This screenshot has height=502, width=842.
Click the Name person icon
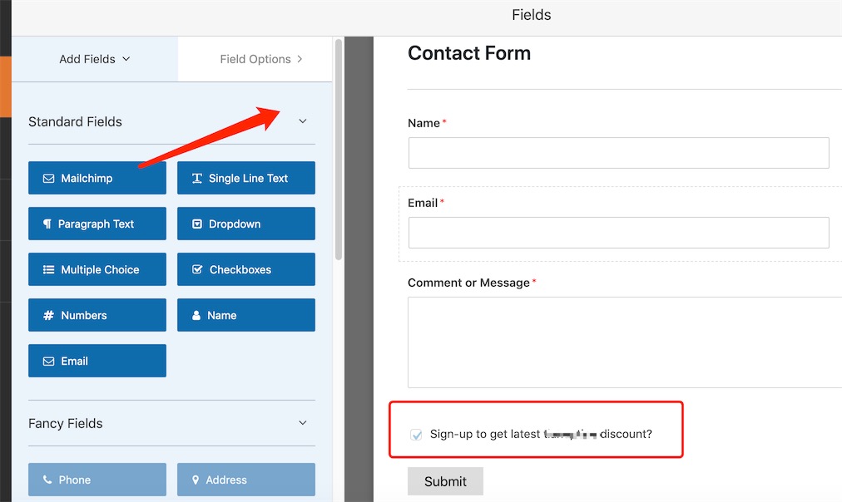coord(196,315)
